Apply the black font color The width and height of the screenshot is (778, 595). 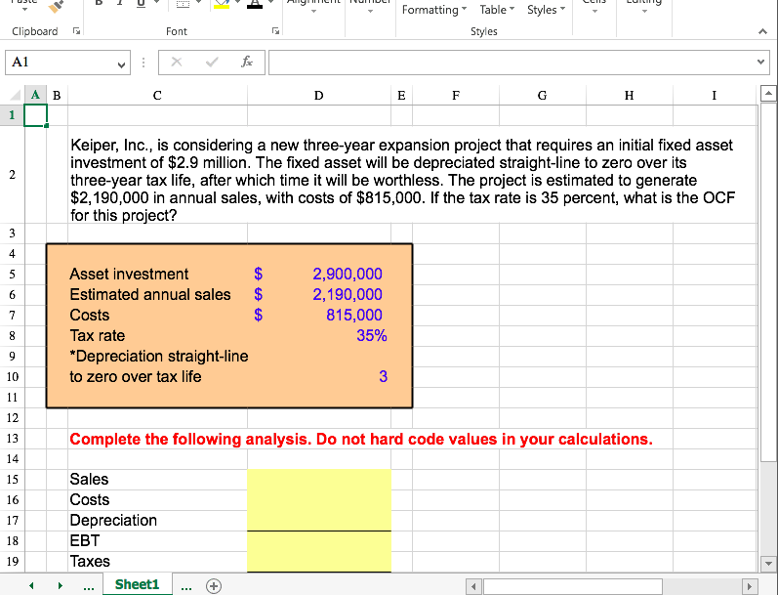pos(255,5)
